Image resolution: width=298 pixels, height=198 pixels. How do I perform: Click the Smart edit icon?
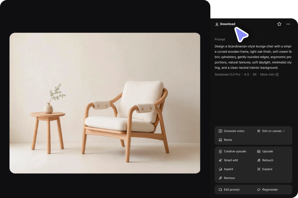pyautogui.click(x=220, y=160)
